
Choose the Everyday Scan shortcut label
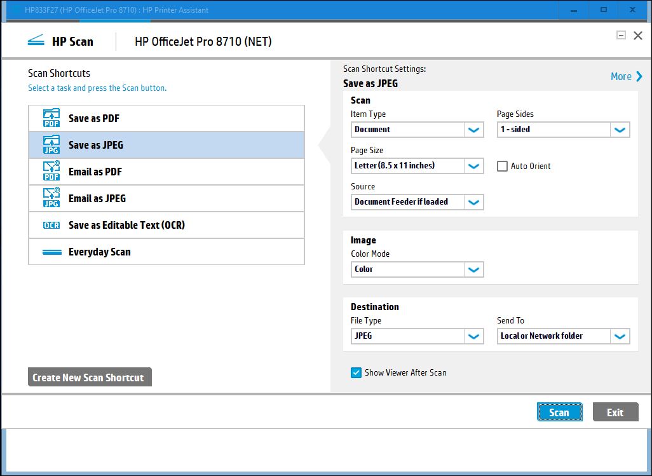pos(100,252)
